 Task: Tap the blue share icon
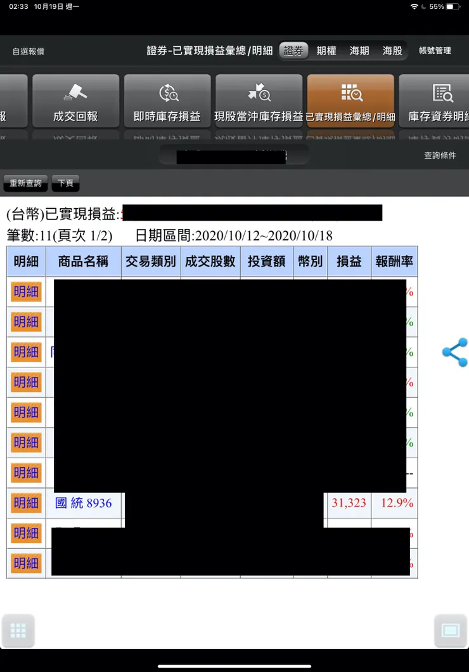[x=455, y=352]
